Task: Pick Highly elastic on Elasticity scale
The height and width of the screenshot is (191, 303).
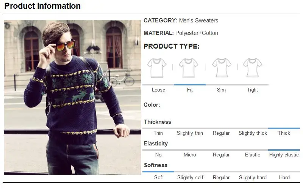Action: [x=284, y=155]
